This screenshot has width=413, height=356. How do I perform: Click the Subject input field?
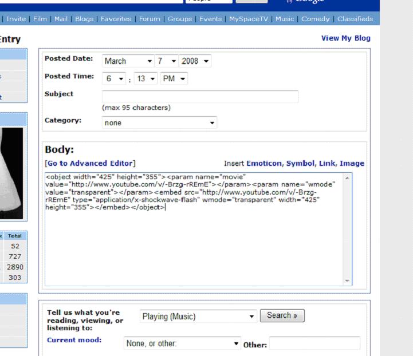200,97
